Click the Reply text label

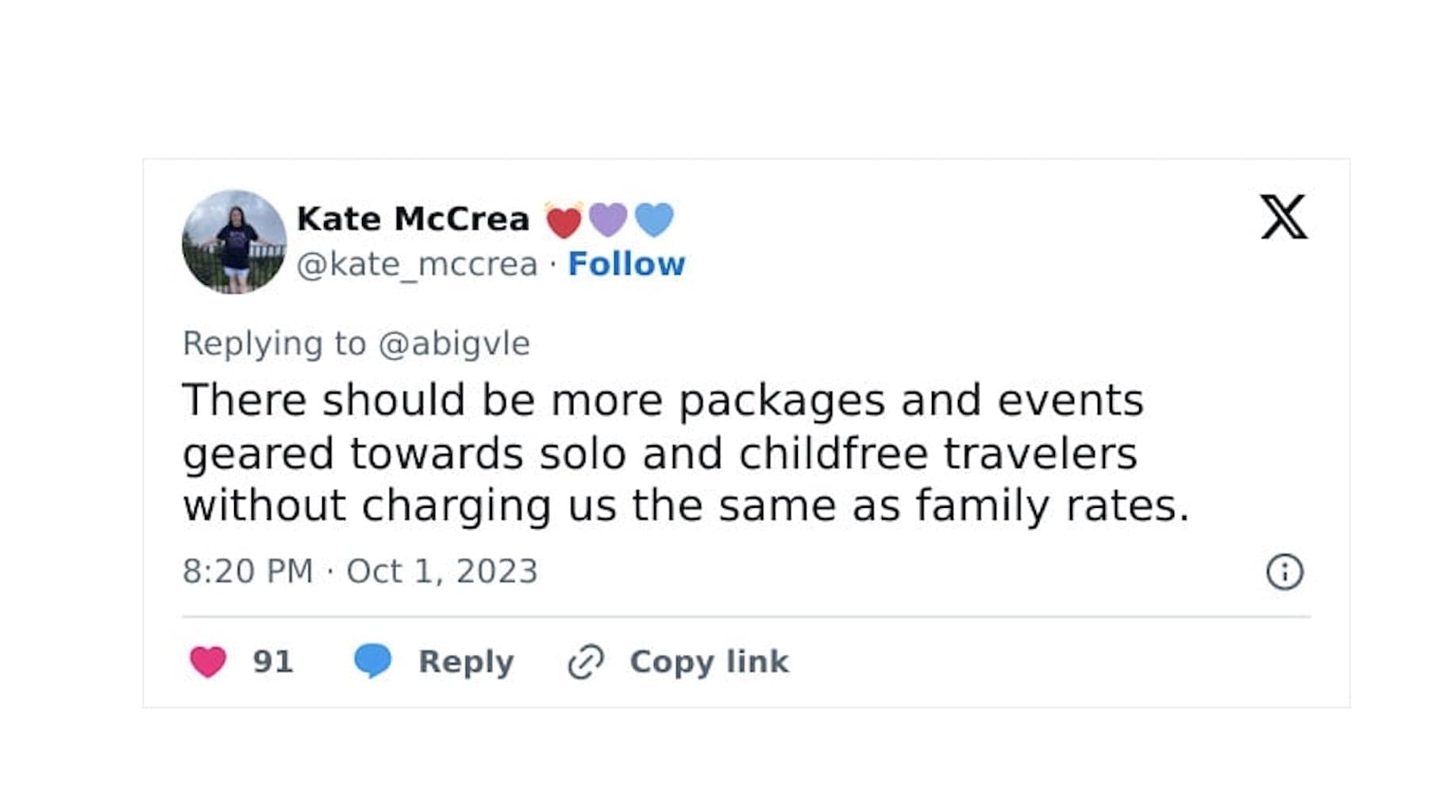point(466,661)
